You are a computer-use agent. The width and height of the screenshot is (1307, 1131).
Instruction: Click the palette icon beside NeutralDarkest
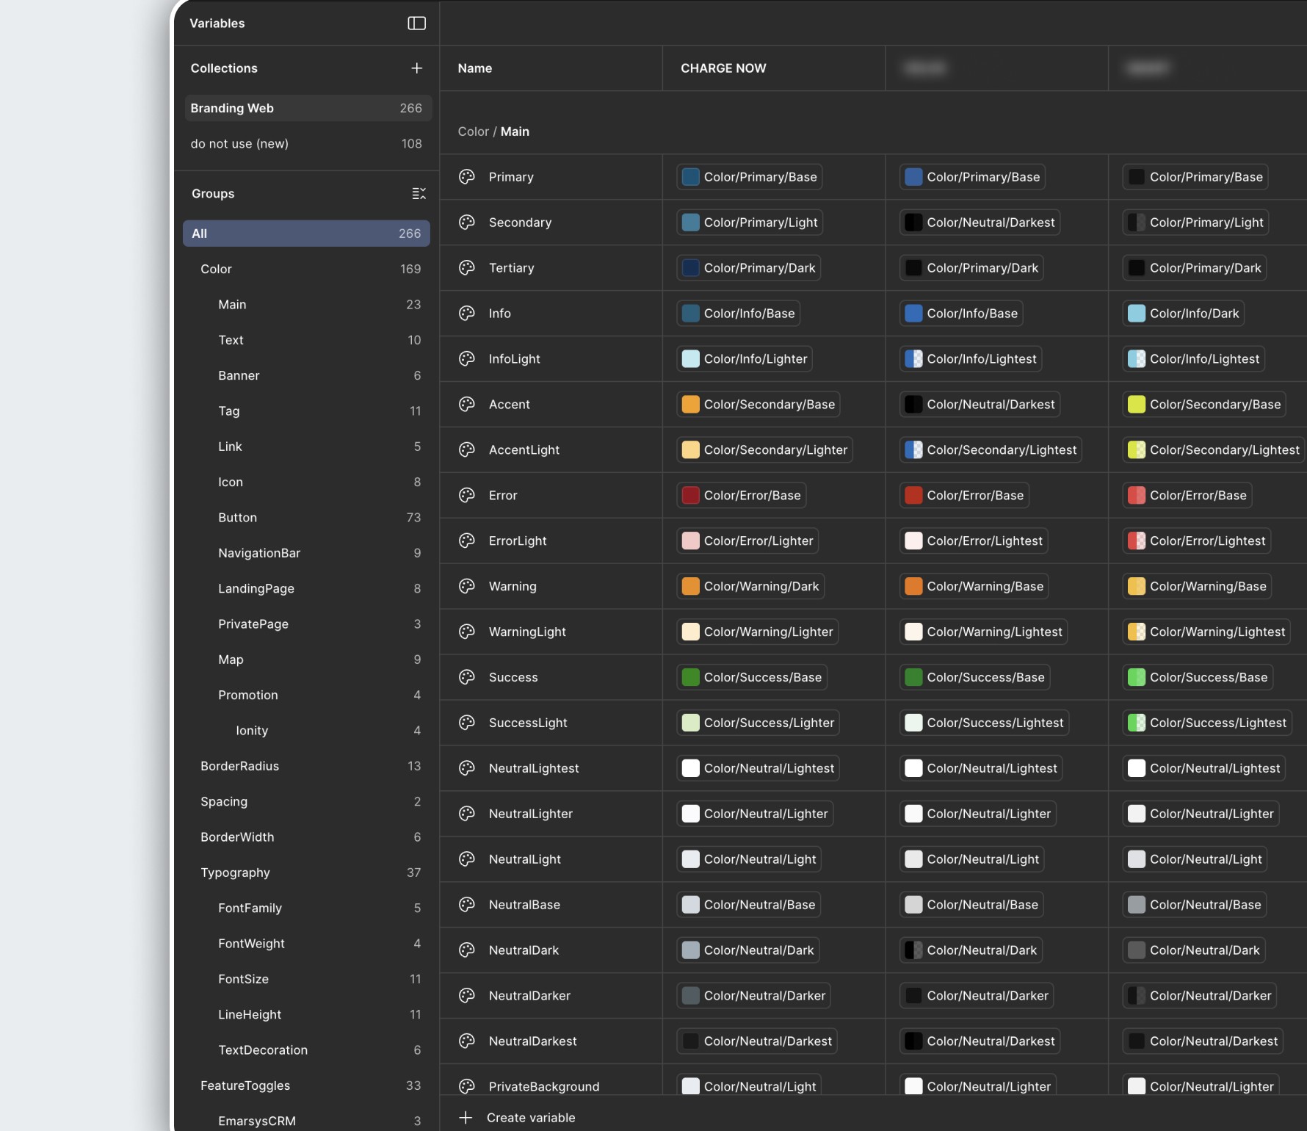tap(467, 1042)
